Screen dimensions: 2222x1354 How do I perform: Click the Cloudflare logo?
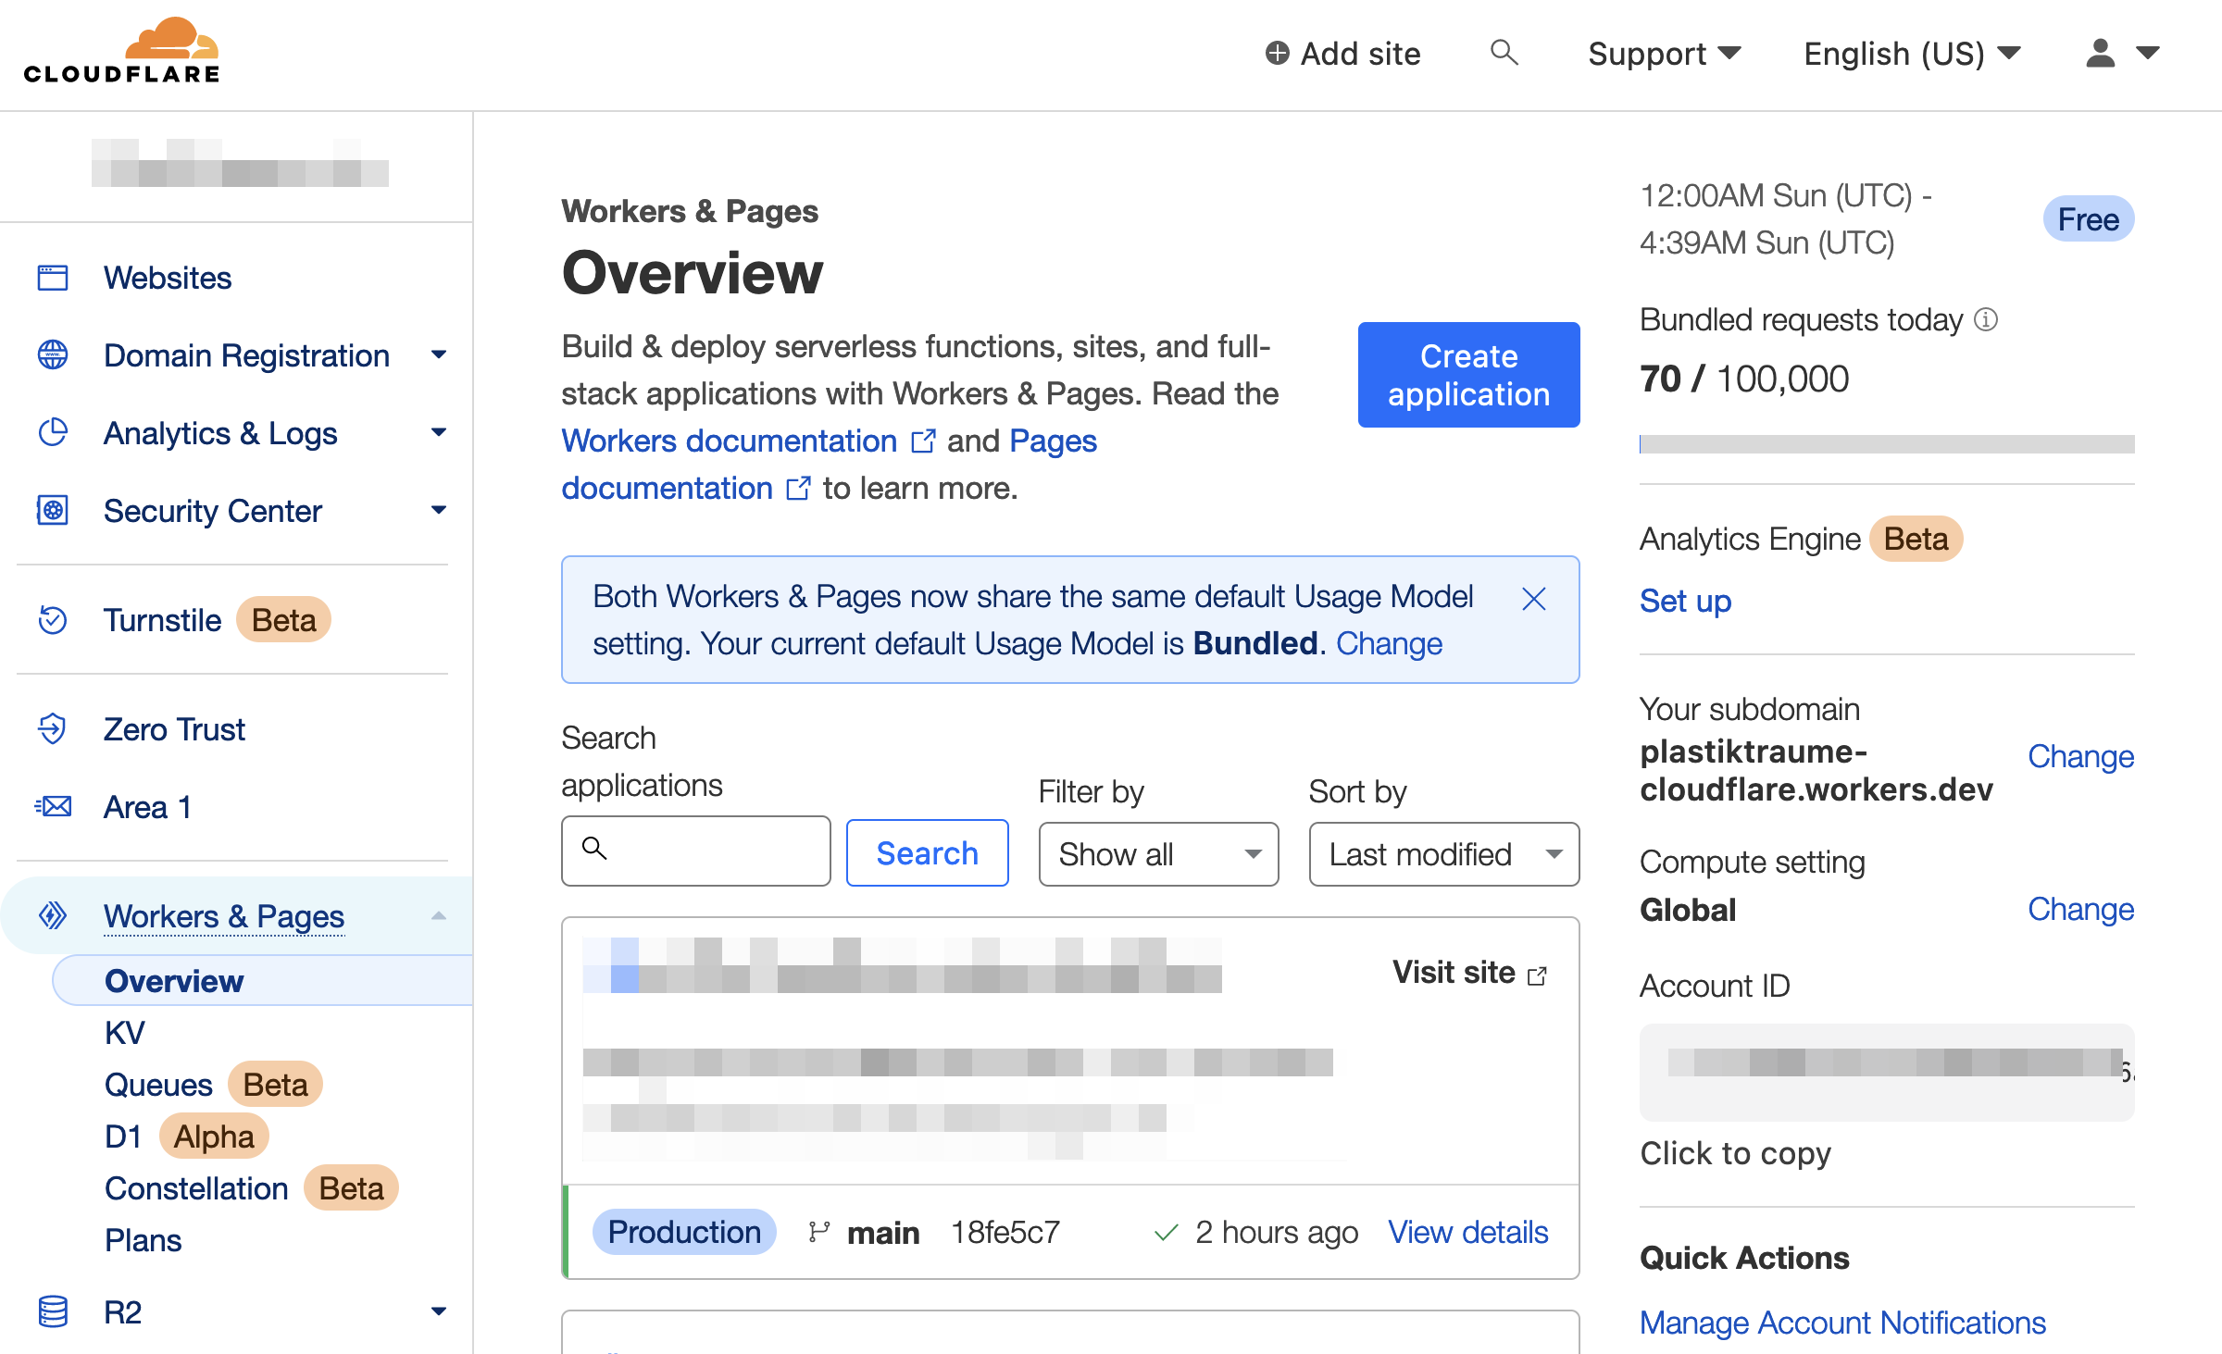click(x=122, y=51)
